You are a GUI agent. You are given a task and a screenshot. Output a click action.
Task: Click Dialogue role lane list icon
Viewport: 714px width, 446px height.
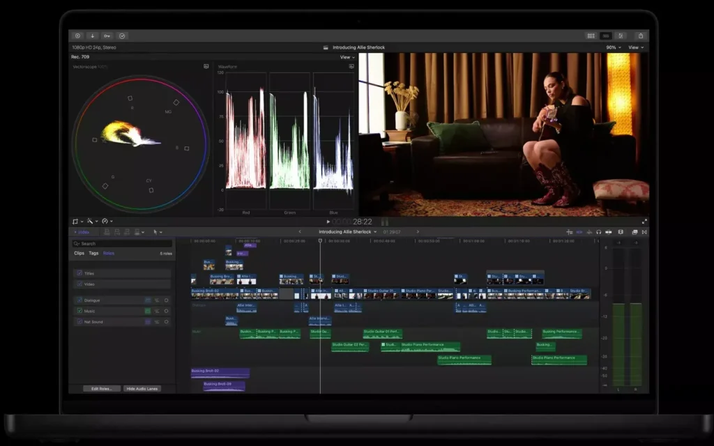click(157, 300)
